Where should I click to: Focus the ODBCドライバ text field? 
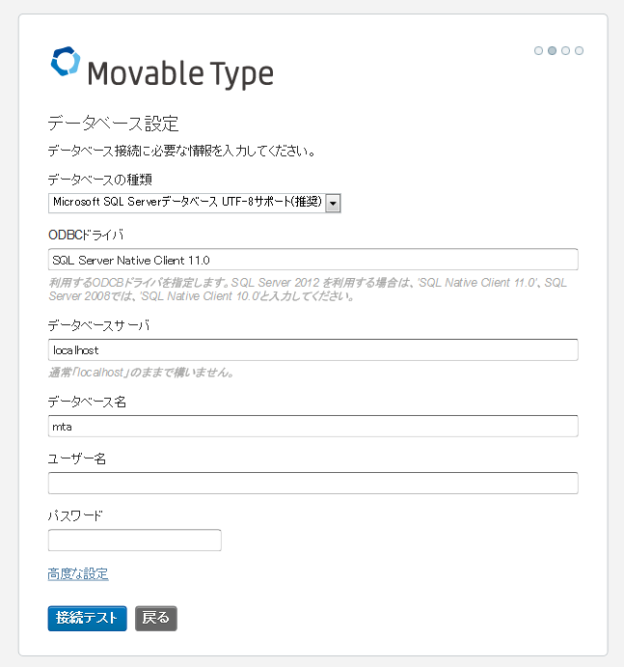tap(312, 260)
